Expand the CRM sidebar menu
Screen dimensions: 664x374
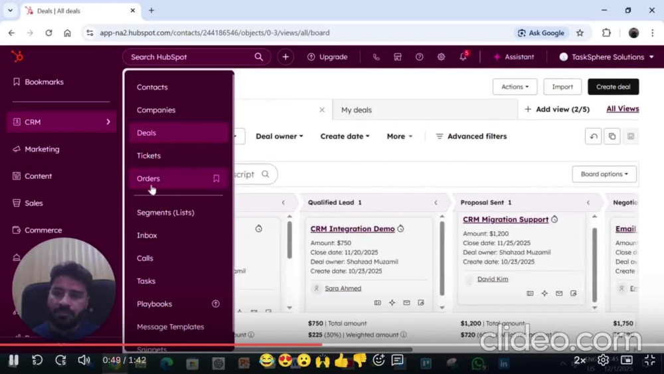pyautogui.click(x=61, y=122)
